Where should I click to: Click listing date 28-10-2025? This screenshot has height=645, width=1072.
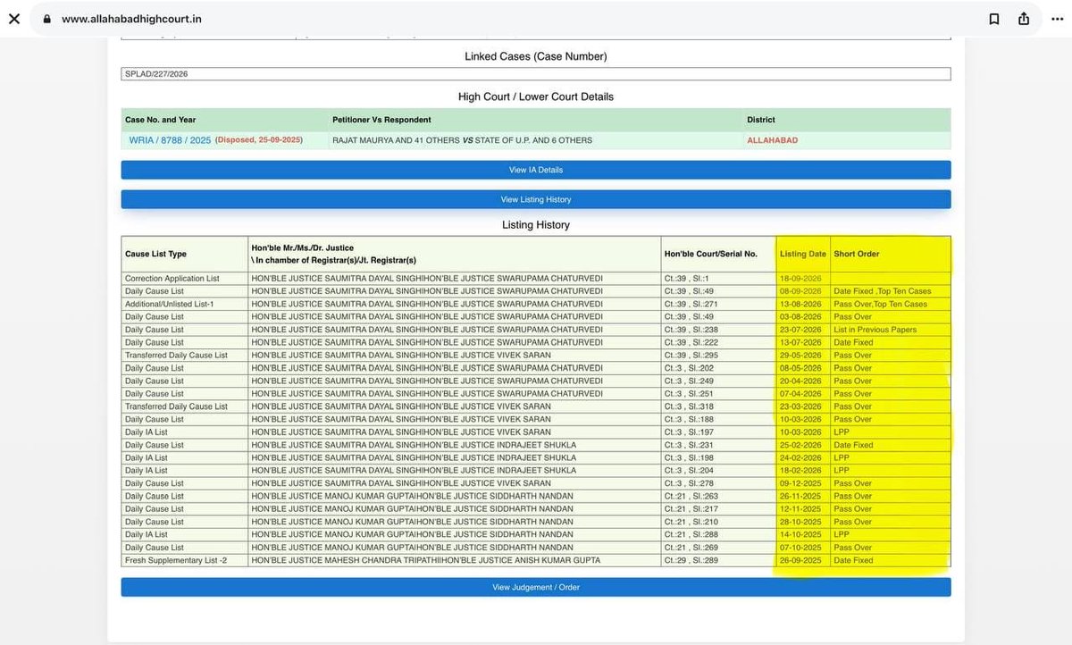[x=800, y=522]
